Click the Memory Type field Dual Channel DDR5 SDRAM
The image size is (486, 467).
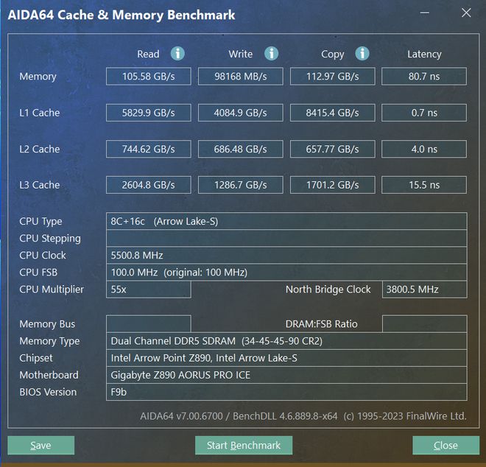click(286, 341)
